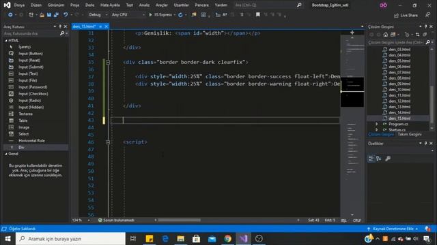Image resolution: width=437 pixels, height=245 pixels.
Task: Open the Hata Ayıkla menu
Action: click(110, 5)
